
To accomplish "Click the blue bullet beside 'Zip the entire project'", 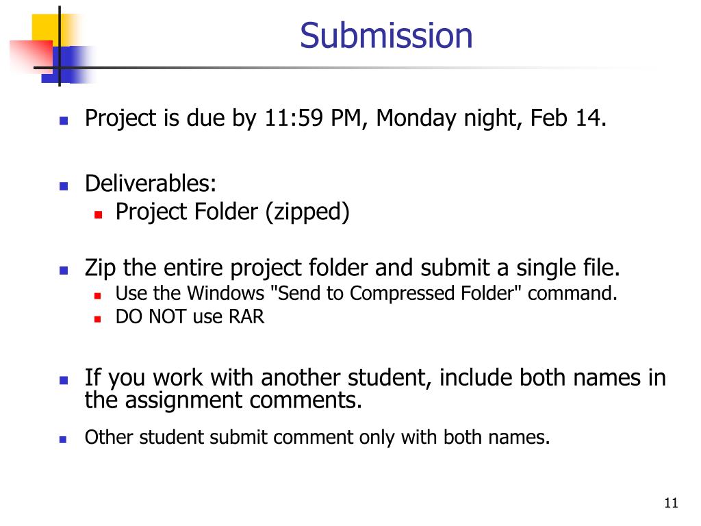I will click(64, 270).
